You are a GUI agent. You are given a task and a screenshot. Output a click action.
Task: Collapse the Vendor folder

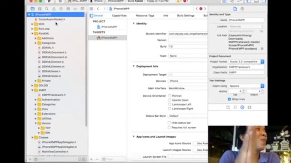click(x=35, y=123)
